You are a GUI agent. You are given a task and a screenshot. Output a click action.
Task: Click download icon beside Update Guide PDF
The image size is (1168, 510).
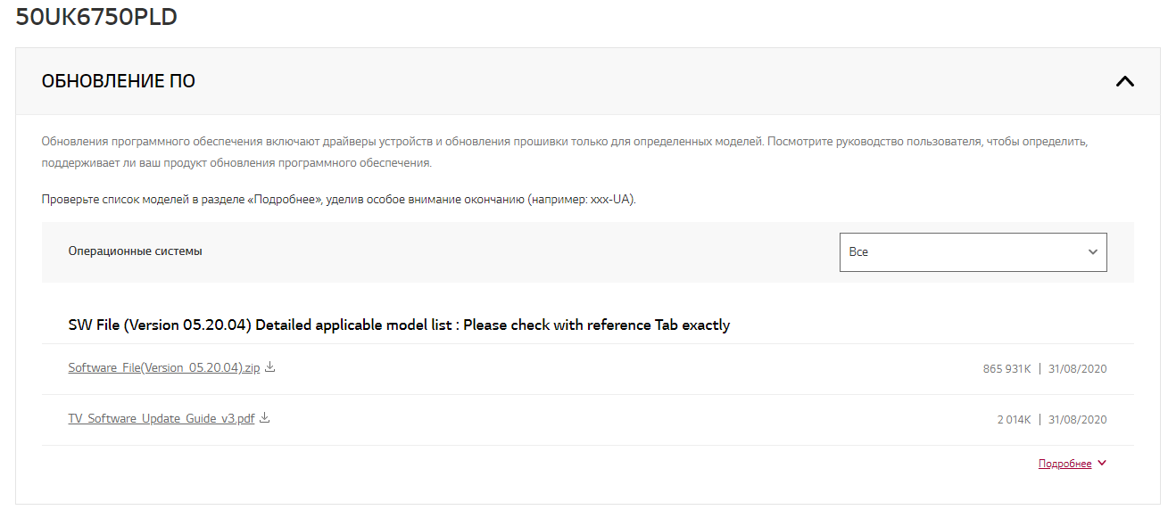(x=264, y=417)
